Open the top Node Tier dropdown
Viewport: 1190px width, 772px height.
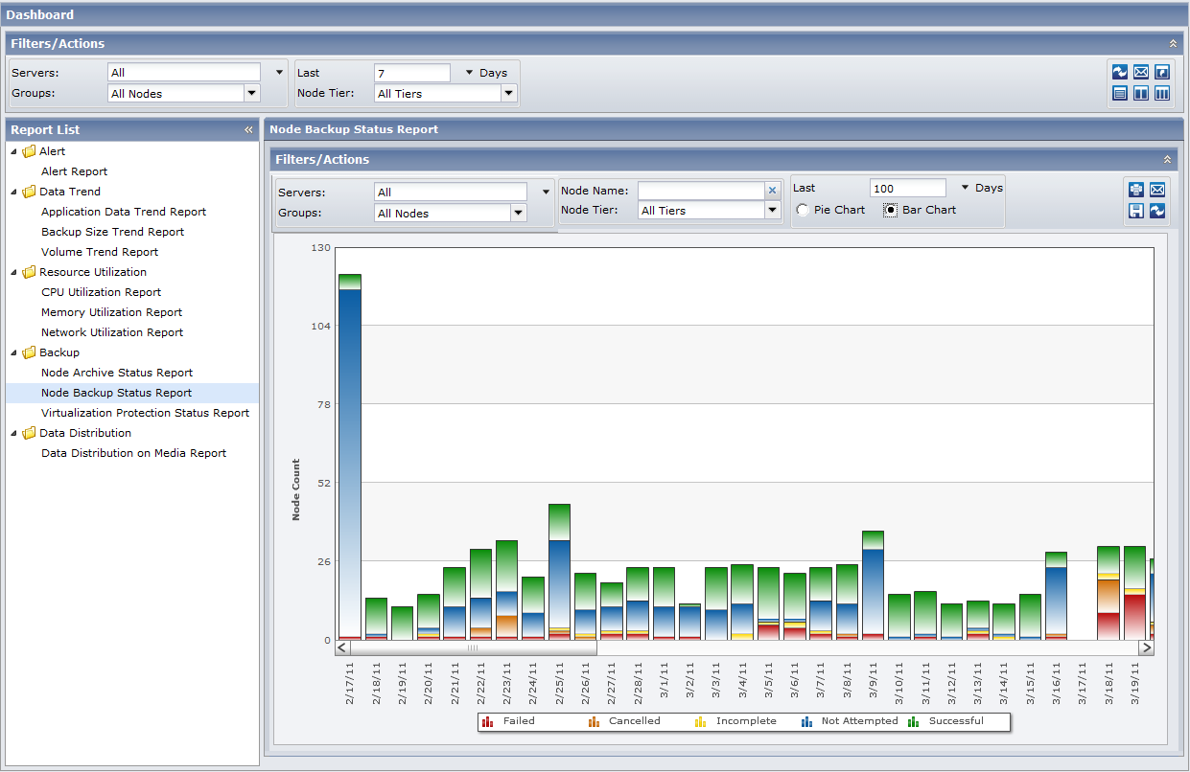509,93
